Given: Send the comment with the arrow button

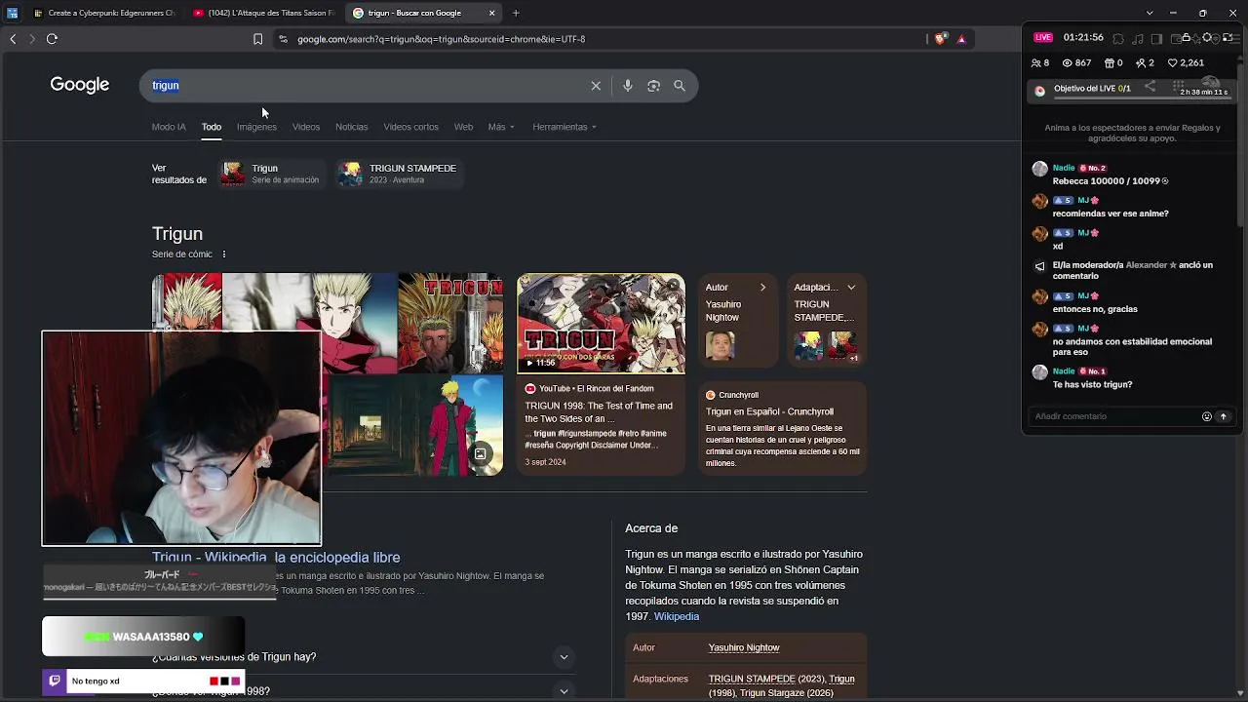Looking at the screenshot, I should (x=1224, y=416).
